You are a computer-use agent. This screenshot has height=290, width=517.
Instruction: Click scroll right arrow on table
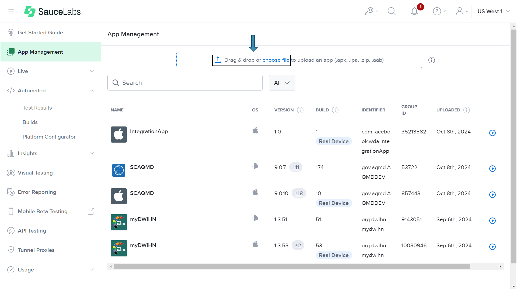coord(500,266)
